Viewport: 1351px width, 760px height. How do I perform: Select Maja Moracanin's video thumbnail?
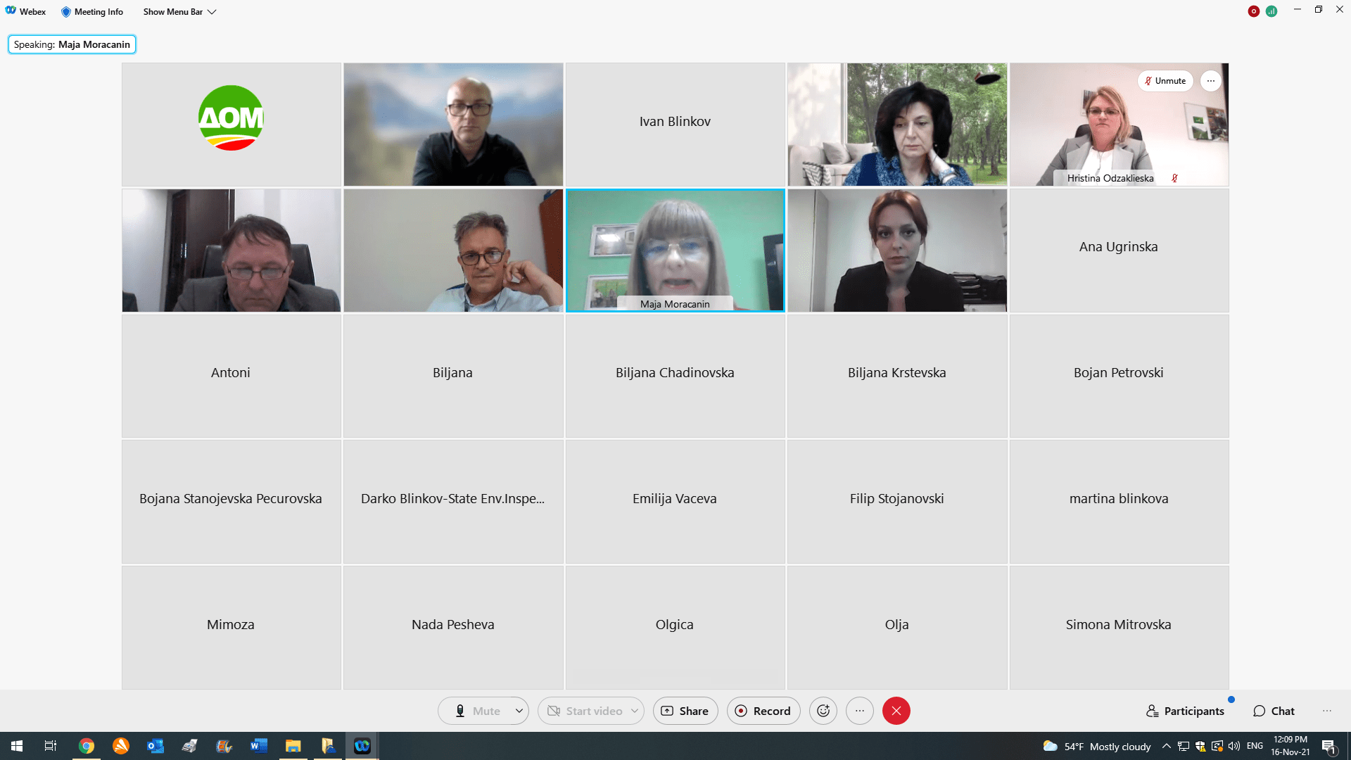[x=675, y=250]
